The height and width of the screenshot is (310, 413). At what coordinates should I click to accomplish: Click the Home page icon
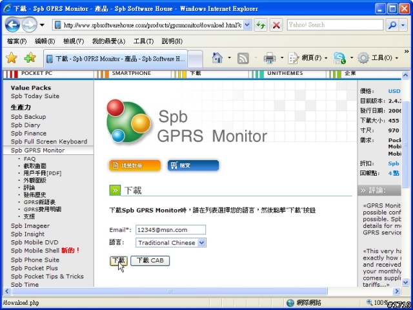click(x=217, y=57)
